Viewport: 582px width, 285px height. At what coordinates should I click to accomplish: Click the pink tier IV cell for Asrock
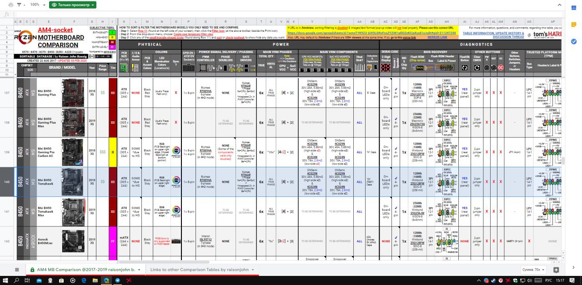coord(112,241)
